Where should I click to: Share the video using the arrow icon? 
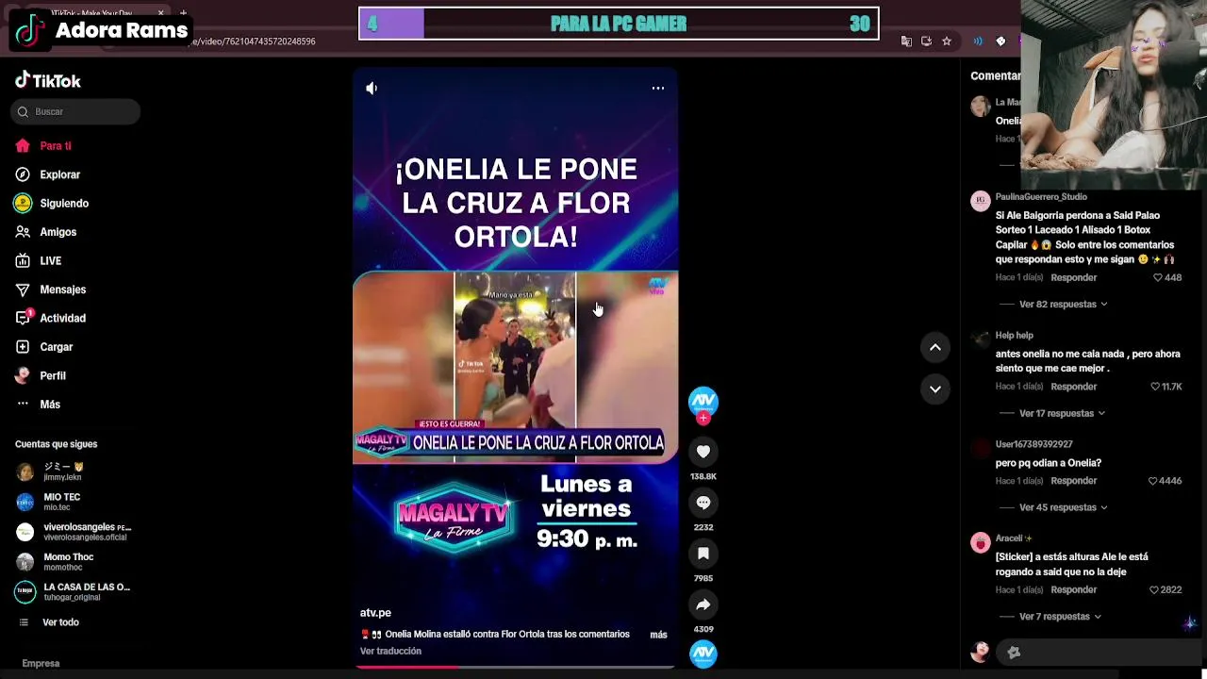(703, 604)
